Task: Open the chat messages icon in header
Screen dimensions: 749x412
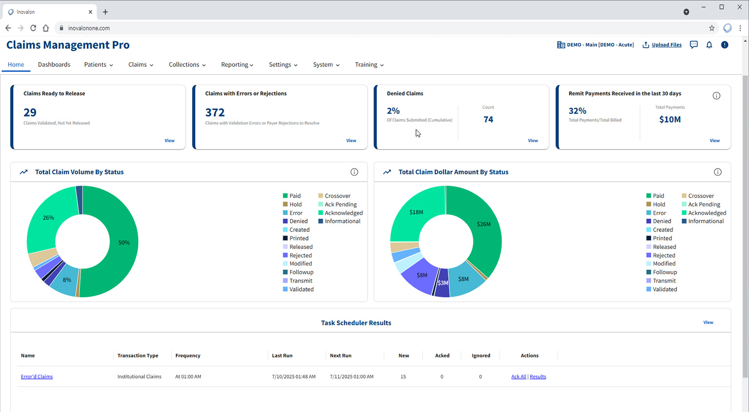Action: (x=693, y=45)
